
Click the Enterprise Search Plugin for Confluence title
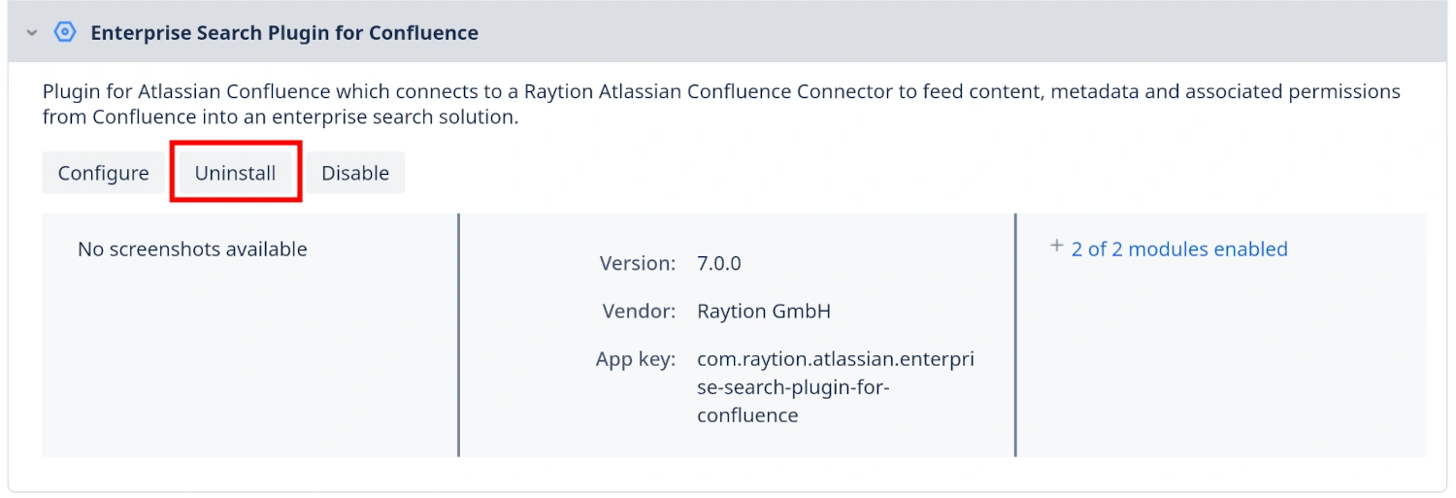(284, 33)
